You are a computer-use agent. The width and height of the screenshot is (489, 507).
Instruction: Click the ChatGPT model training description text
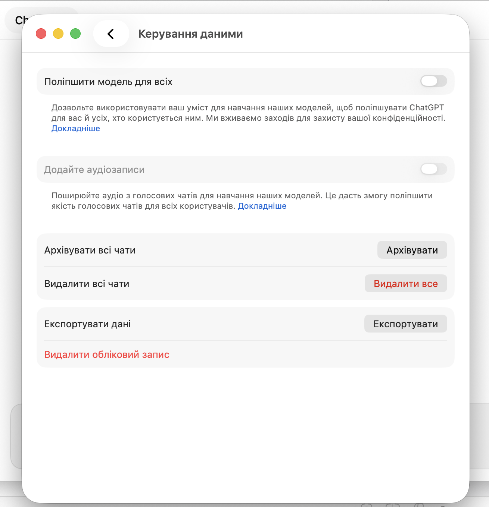248,113
